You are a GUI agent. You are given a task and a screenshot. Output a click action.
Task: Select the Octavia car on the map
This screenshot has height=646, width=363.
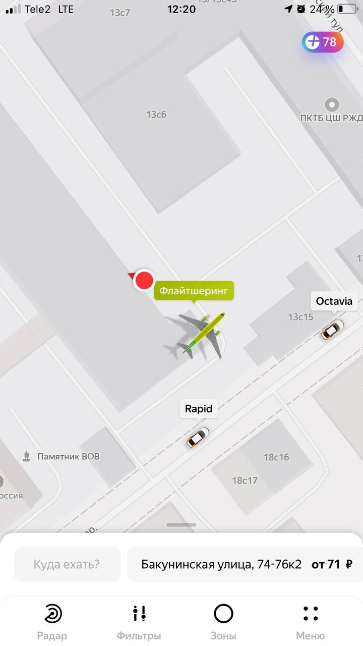click(333, 330)
